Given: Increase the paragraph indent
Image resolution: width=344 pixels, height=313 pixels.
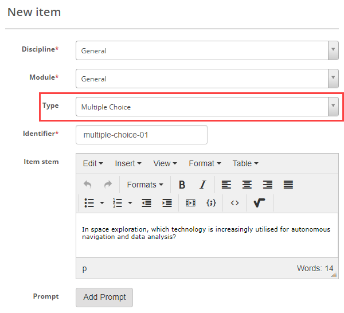Looking at the screenshot, I should point(167,203).
